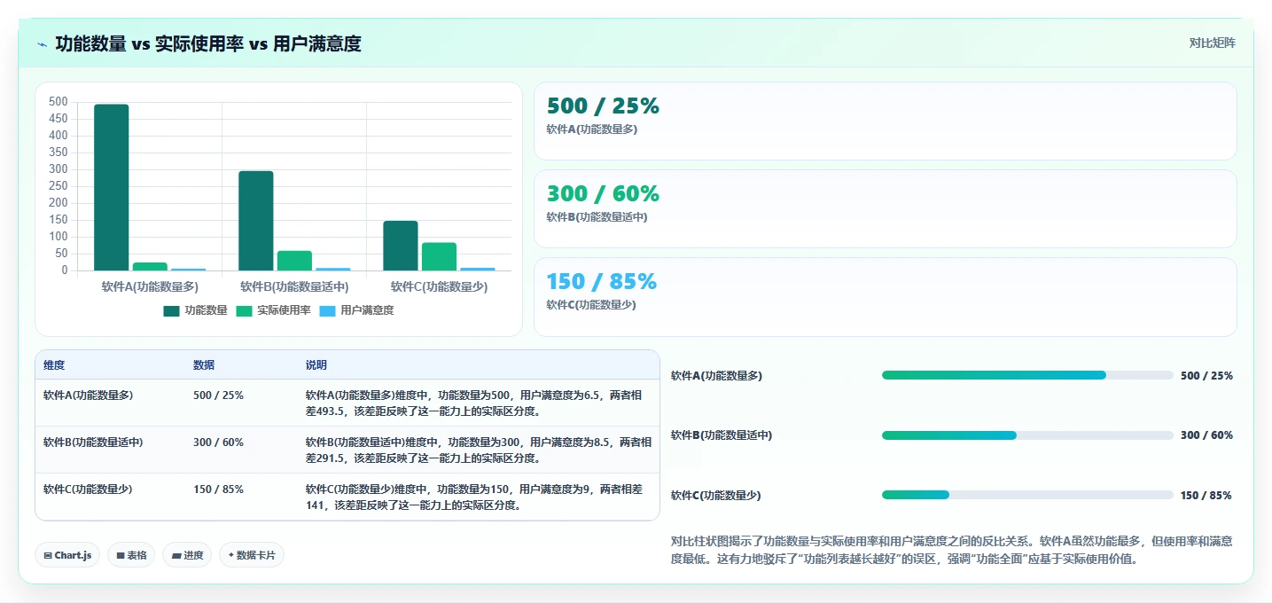Click the 300 / 60% progress value
The image size is (1272, 603).
tap(1206, 435)
